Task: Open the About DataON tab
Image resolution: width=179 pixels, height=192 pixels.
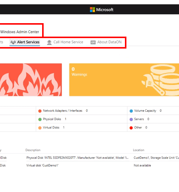Action: pyautogui.click(x=106, y=42)
